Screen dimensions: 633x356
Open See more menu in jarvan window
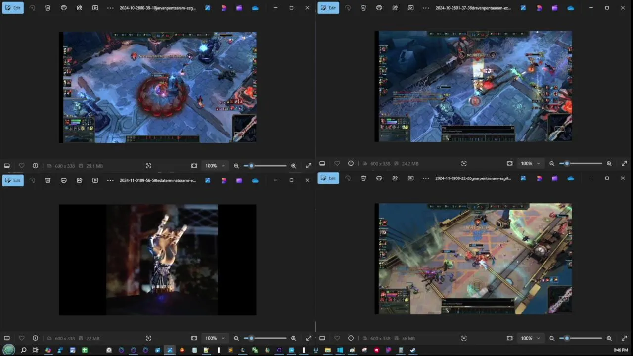click(x=110, y=8)
